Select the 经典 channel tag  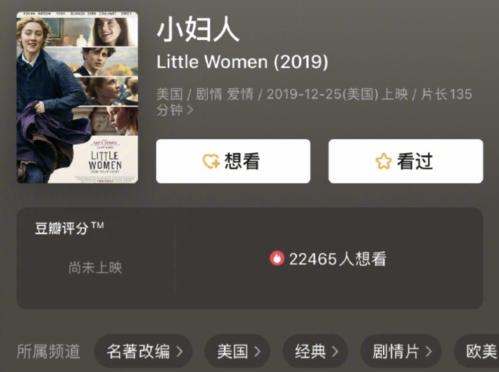click(x=315, y=351)
